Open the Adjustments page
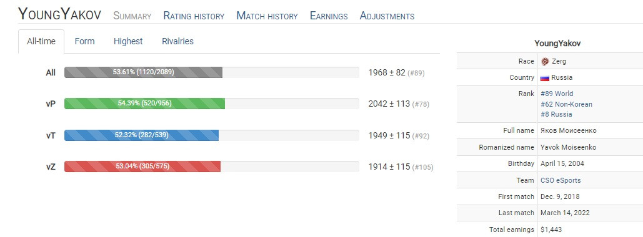This screenshot has width=643, height=237. 387,16
